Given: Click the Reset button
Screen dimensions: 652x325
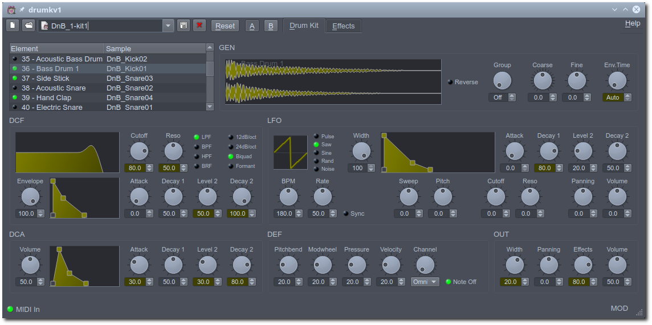Looking at the screenshot, I should (225, 26).
